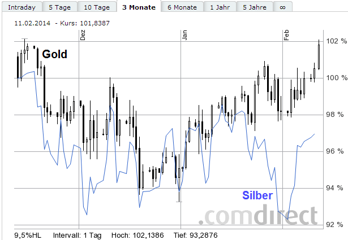The image size is (348, 240).
Task: Open the infinity (max range) tab
Action: coord(282,7)
